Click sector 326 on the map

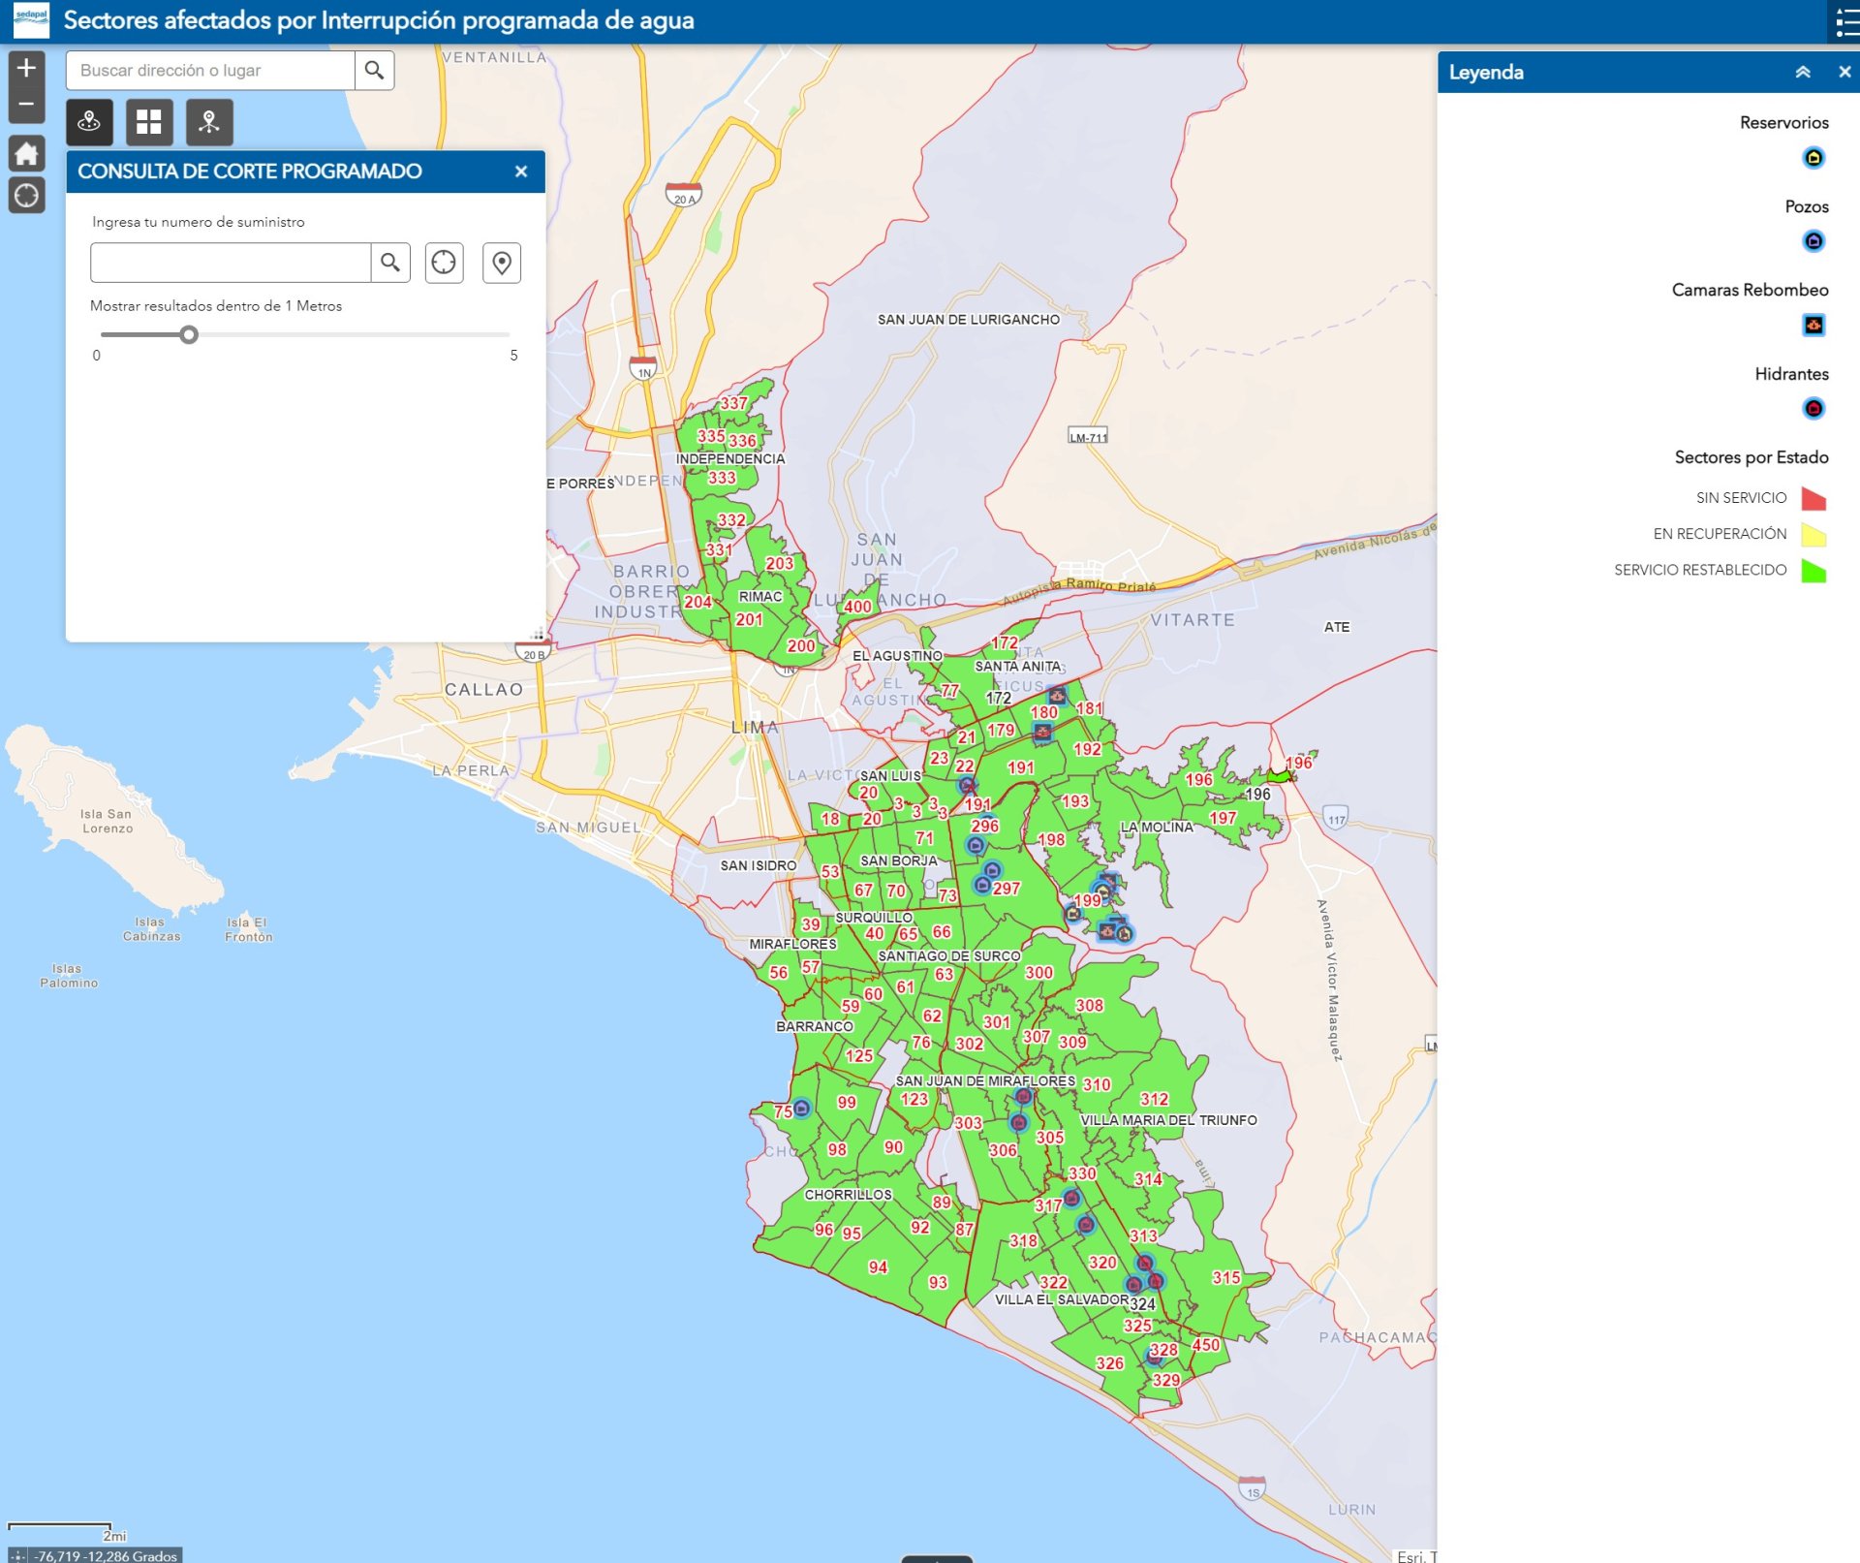tap(1110, 1363)
